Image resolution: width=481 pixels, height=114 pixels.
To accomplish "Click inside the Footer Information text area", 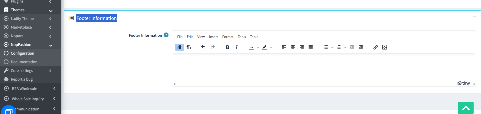I will click(324, 67).
